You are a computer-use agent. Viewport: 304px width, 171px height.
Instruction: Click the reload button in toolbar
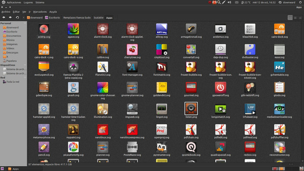point(17,18)
